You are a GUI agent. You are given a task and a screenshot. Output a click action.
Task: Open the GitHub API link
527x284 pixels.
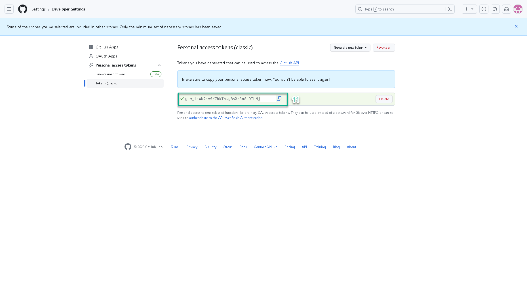(x=289, y=63)
